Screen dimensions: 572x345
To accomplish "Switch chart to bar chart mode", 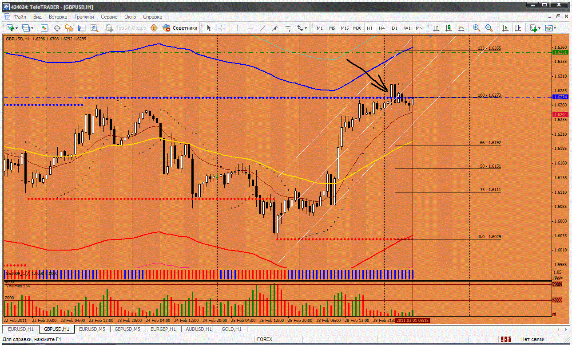I will click(437, 28).
